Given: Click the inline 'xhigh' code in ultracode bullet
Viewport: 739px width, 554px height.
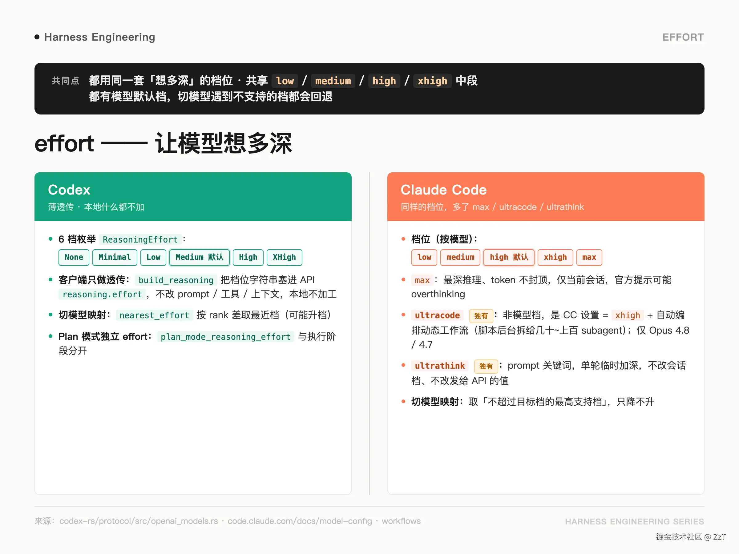Looking at the screenshot, I should click(x=628, y=315).
